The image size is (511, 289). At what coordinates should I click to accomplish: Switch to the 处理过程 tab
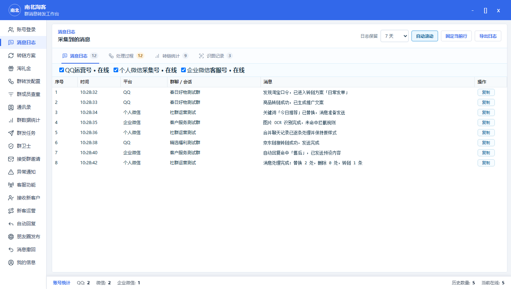point(126,56)
